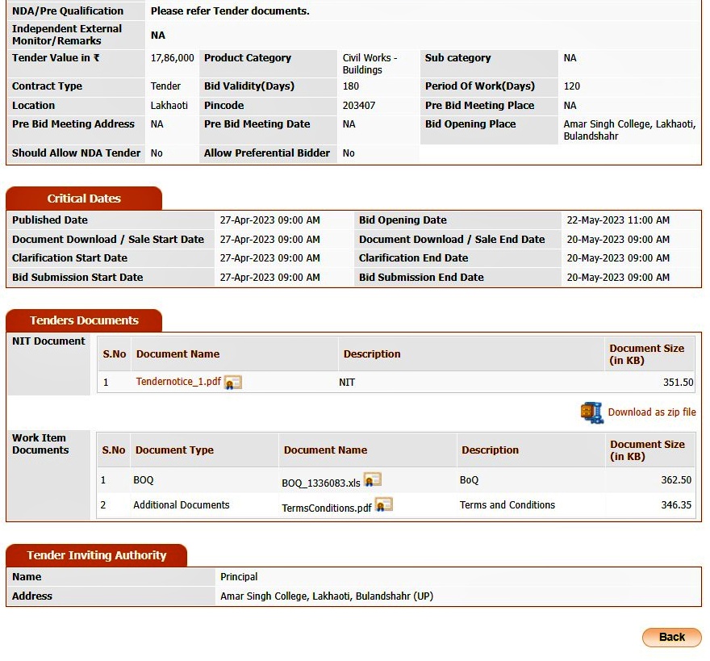Click the Contract Type value Tender
The width and height of the screenshot is (710, 661).
click(x=165, y=86)
